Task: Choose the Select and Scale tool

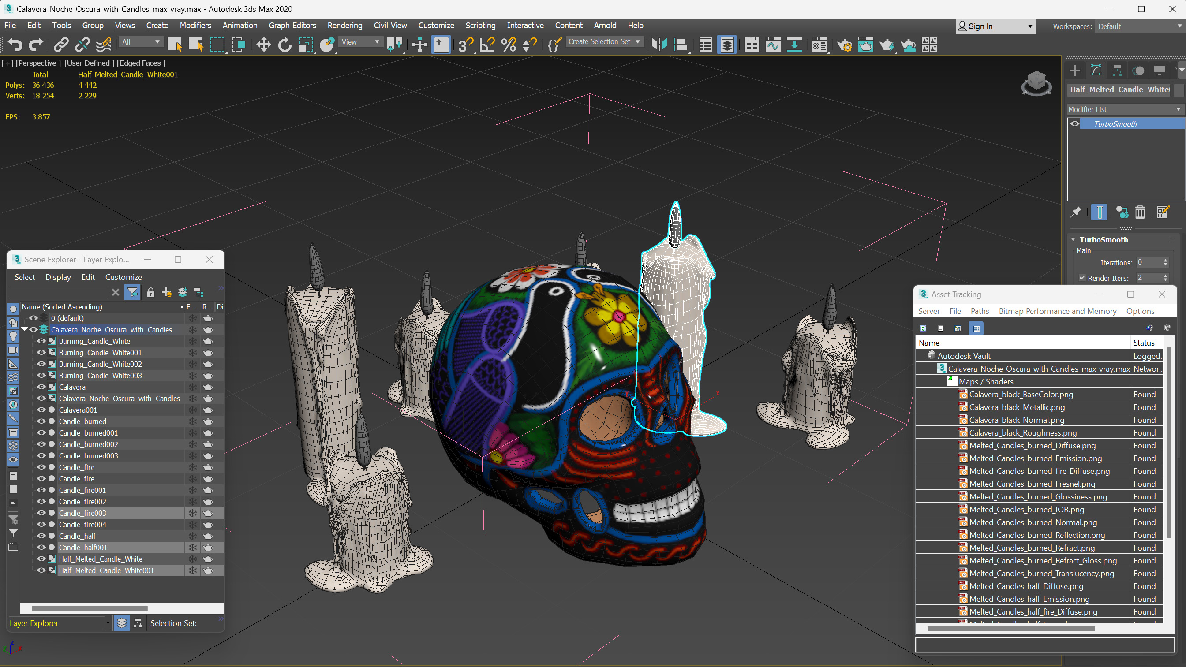Action: point(306,45)
